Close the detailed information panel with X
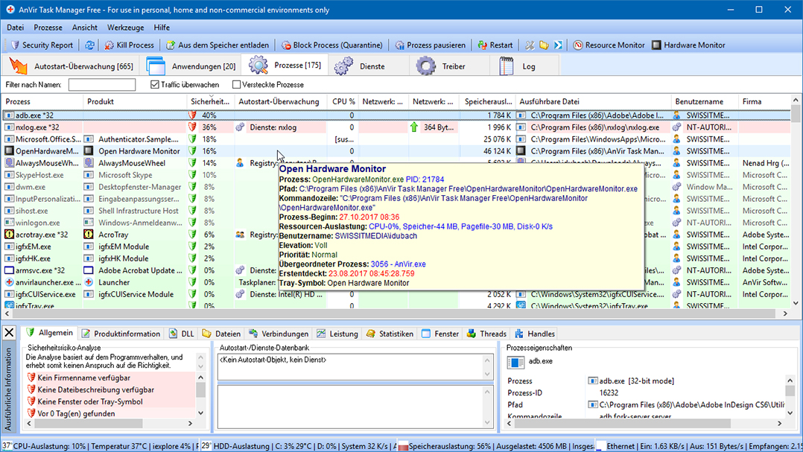The image size is (803, 452). pyautogui.click(x=9, y=333)
